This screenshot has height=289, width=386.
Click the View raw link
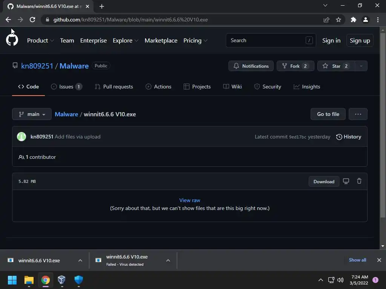click(190, 200)
